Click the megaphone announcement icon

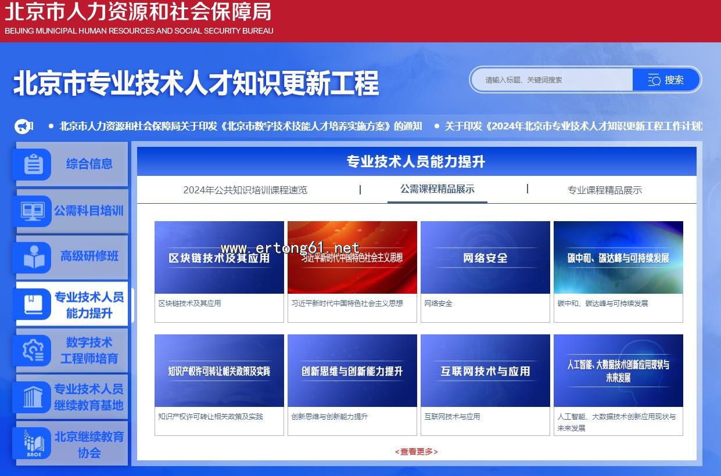(23, 126)
